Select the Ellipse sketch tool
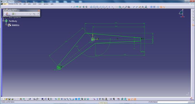Screen dimensions: 195x104 [x=103, y=7]
